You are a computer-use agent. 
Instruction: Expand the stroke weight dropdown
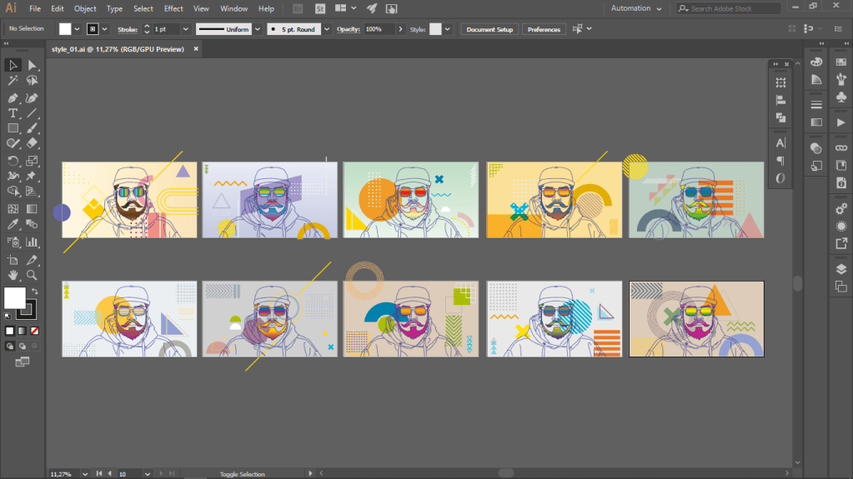tap(185, 29)
